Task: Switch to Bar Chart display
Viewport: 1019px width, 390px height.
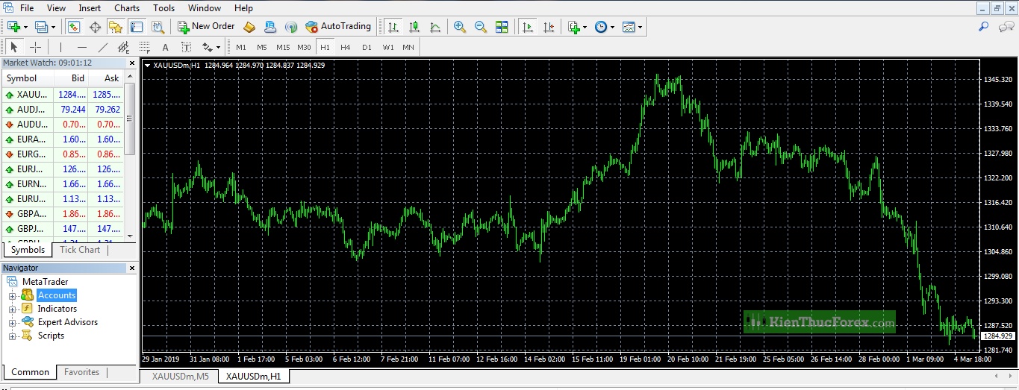Action: click(393, 27)
